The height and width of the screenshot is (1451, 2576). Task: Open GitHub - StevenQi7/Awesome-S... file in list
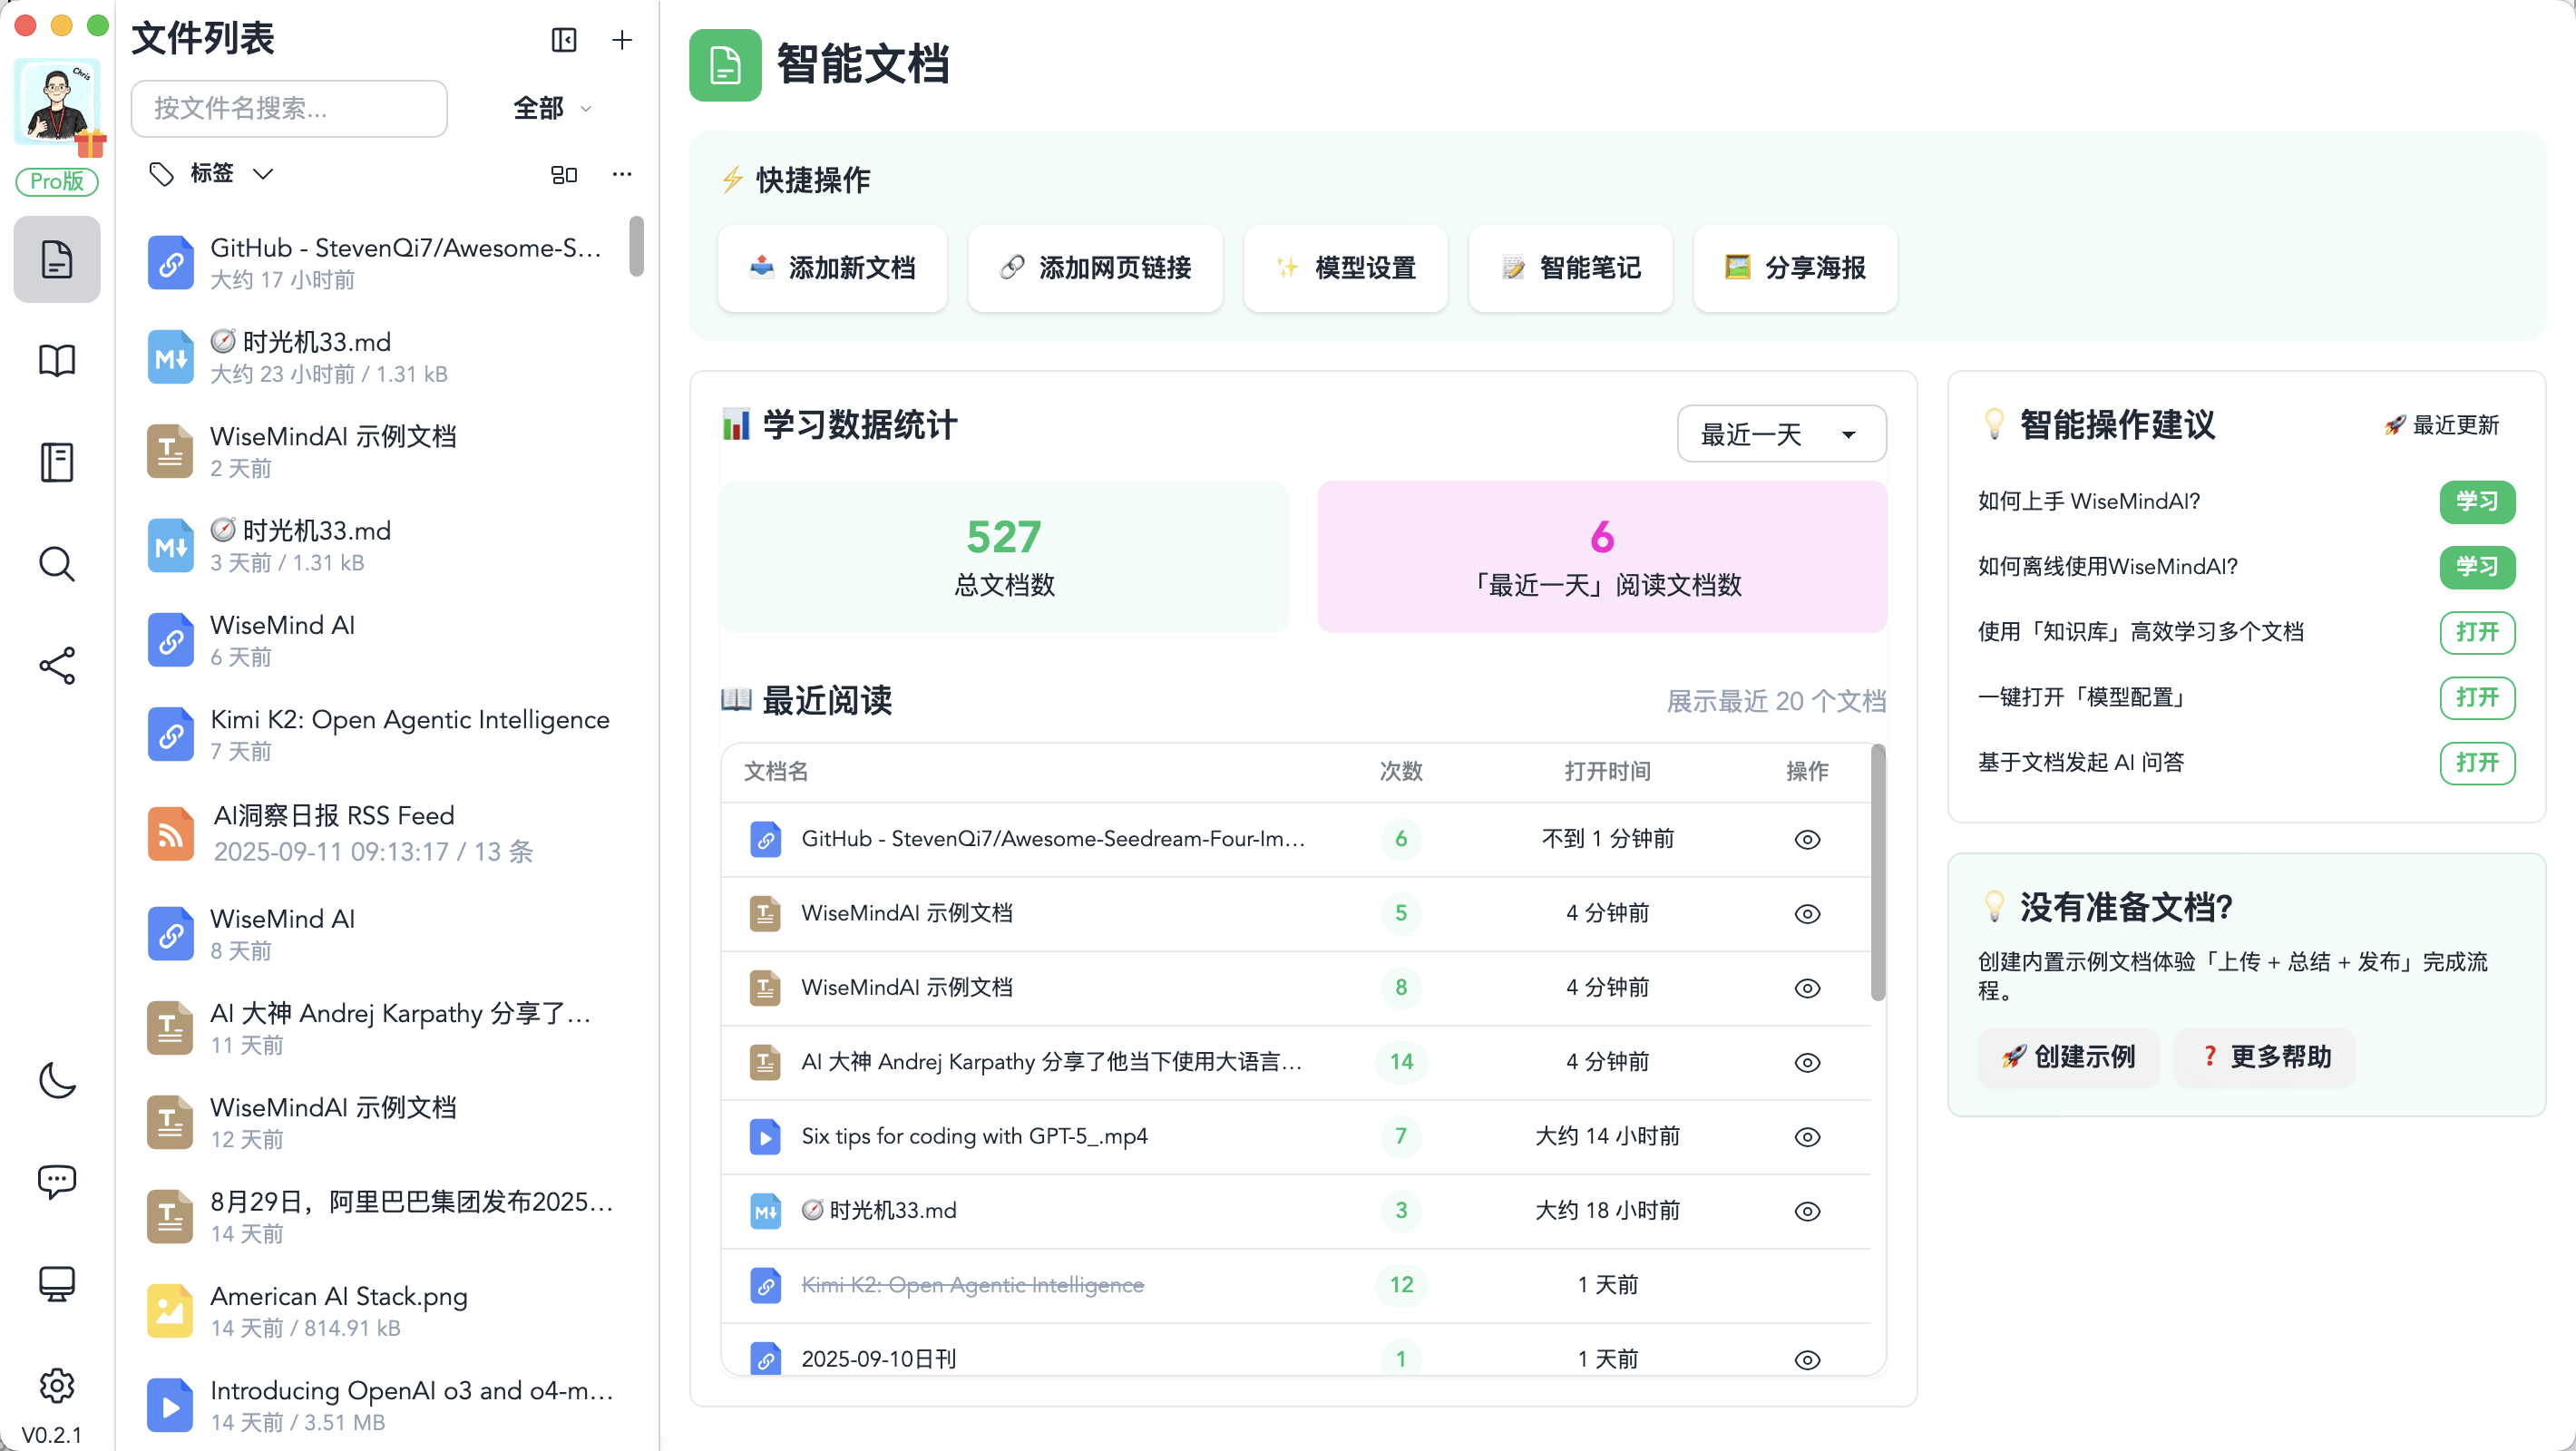pyautogui.click(x=380, y=263)
